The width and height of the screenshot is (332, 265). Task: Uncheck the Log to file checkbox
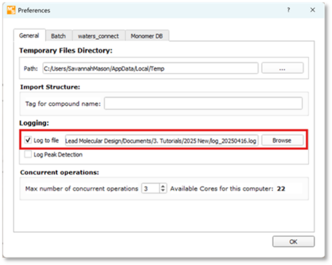coord(28,140)
